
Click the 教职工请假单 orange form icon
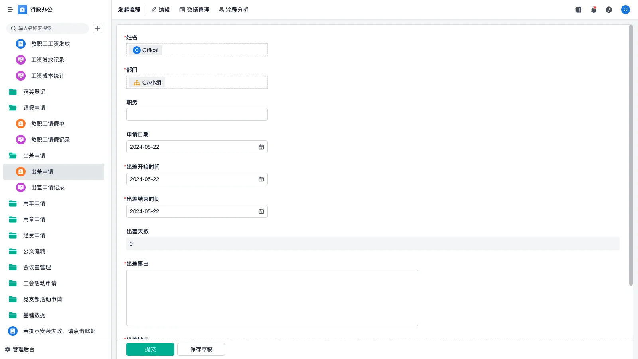[21, 124]
